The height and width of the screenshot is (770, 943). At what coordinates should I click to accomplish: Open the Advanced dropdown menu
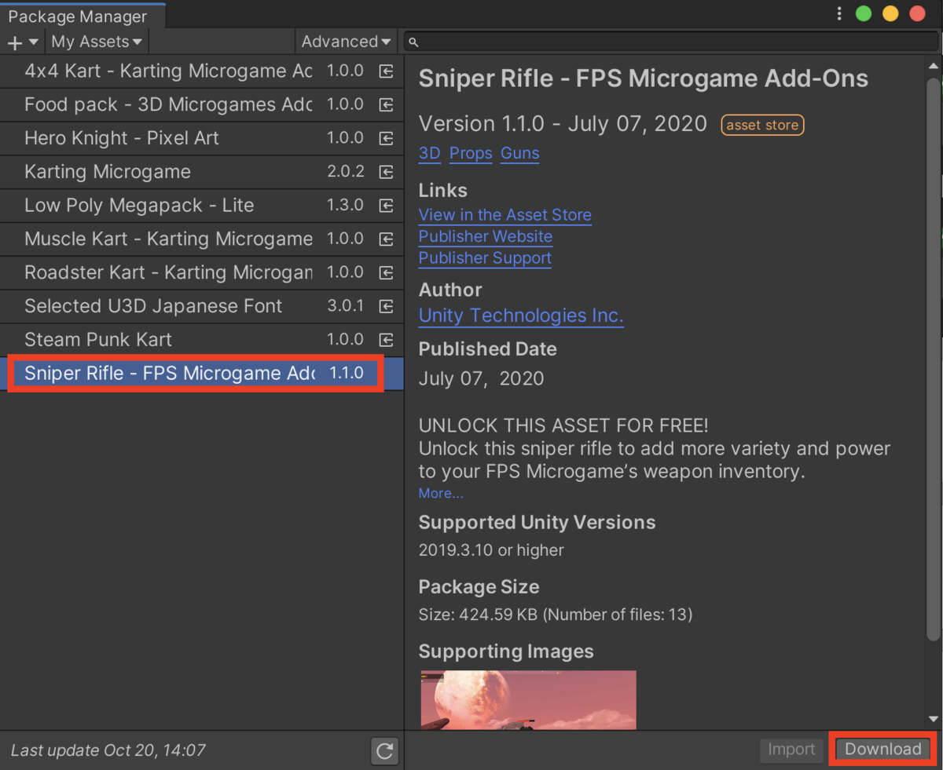click(x=347, y=42)
